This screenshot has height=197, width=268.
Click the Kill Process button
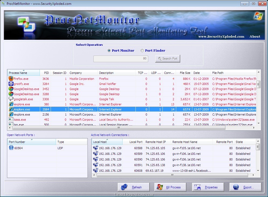tap(170, 187)
